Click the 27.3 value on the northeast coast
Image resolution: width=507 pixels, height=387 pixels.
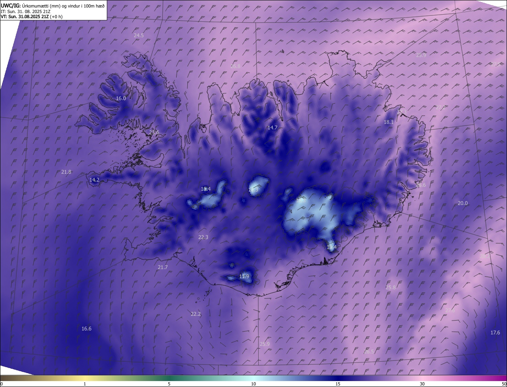point(402,112)
